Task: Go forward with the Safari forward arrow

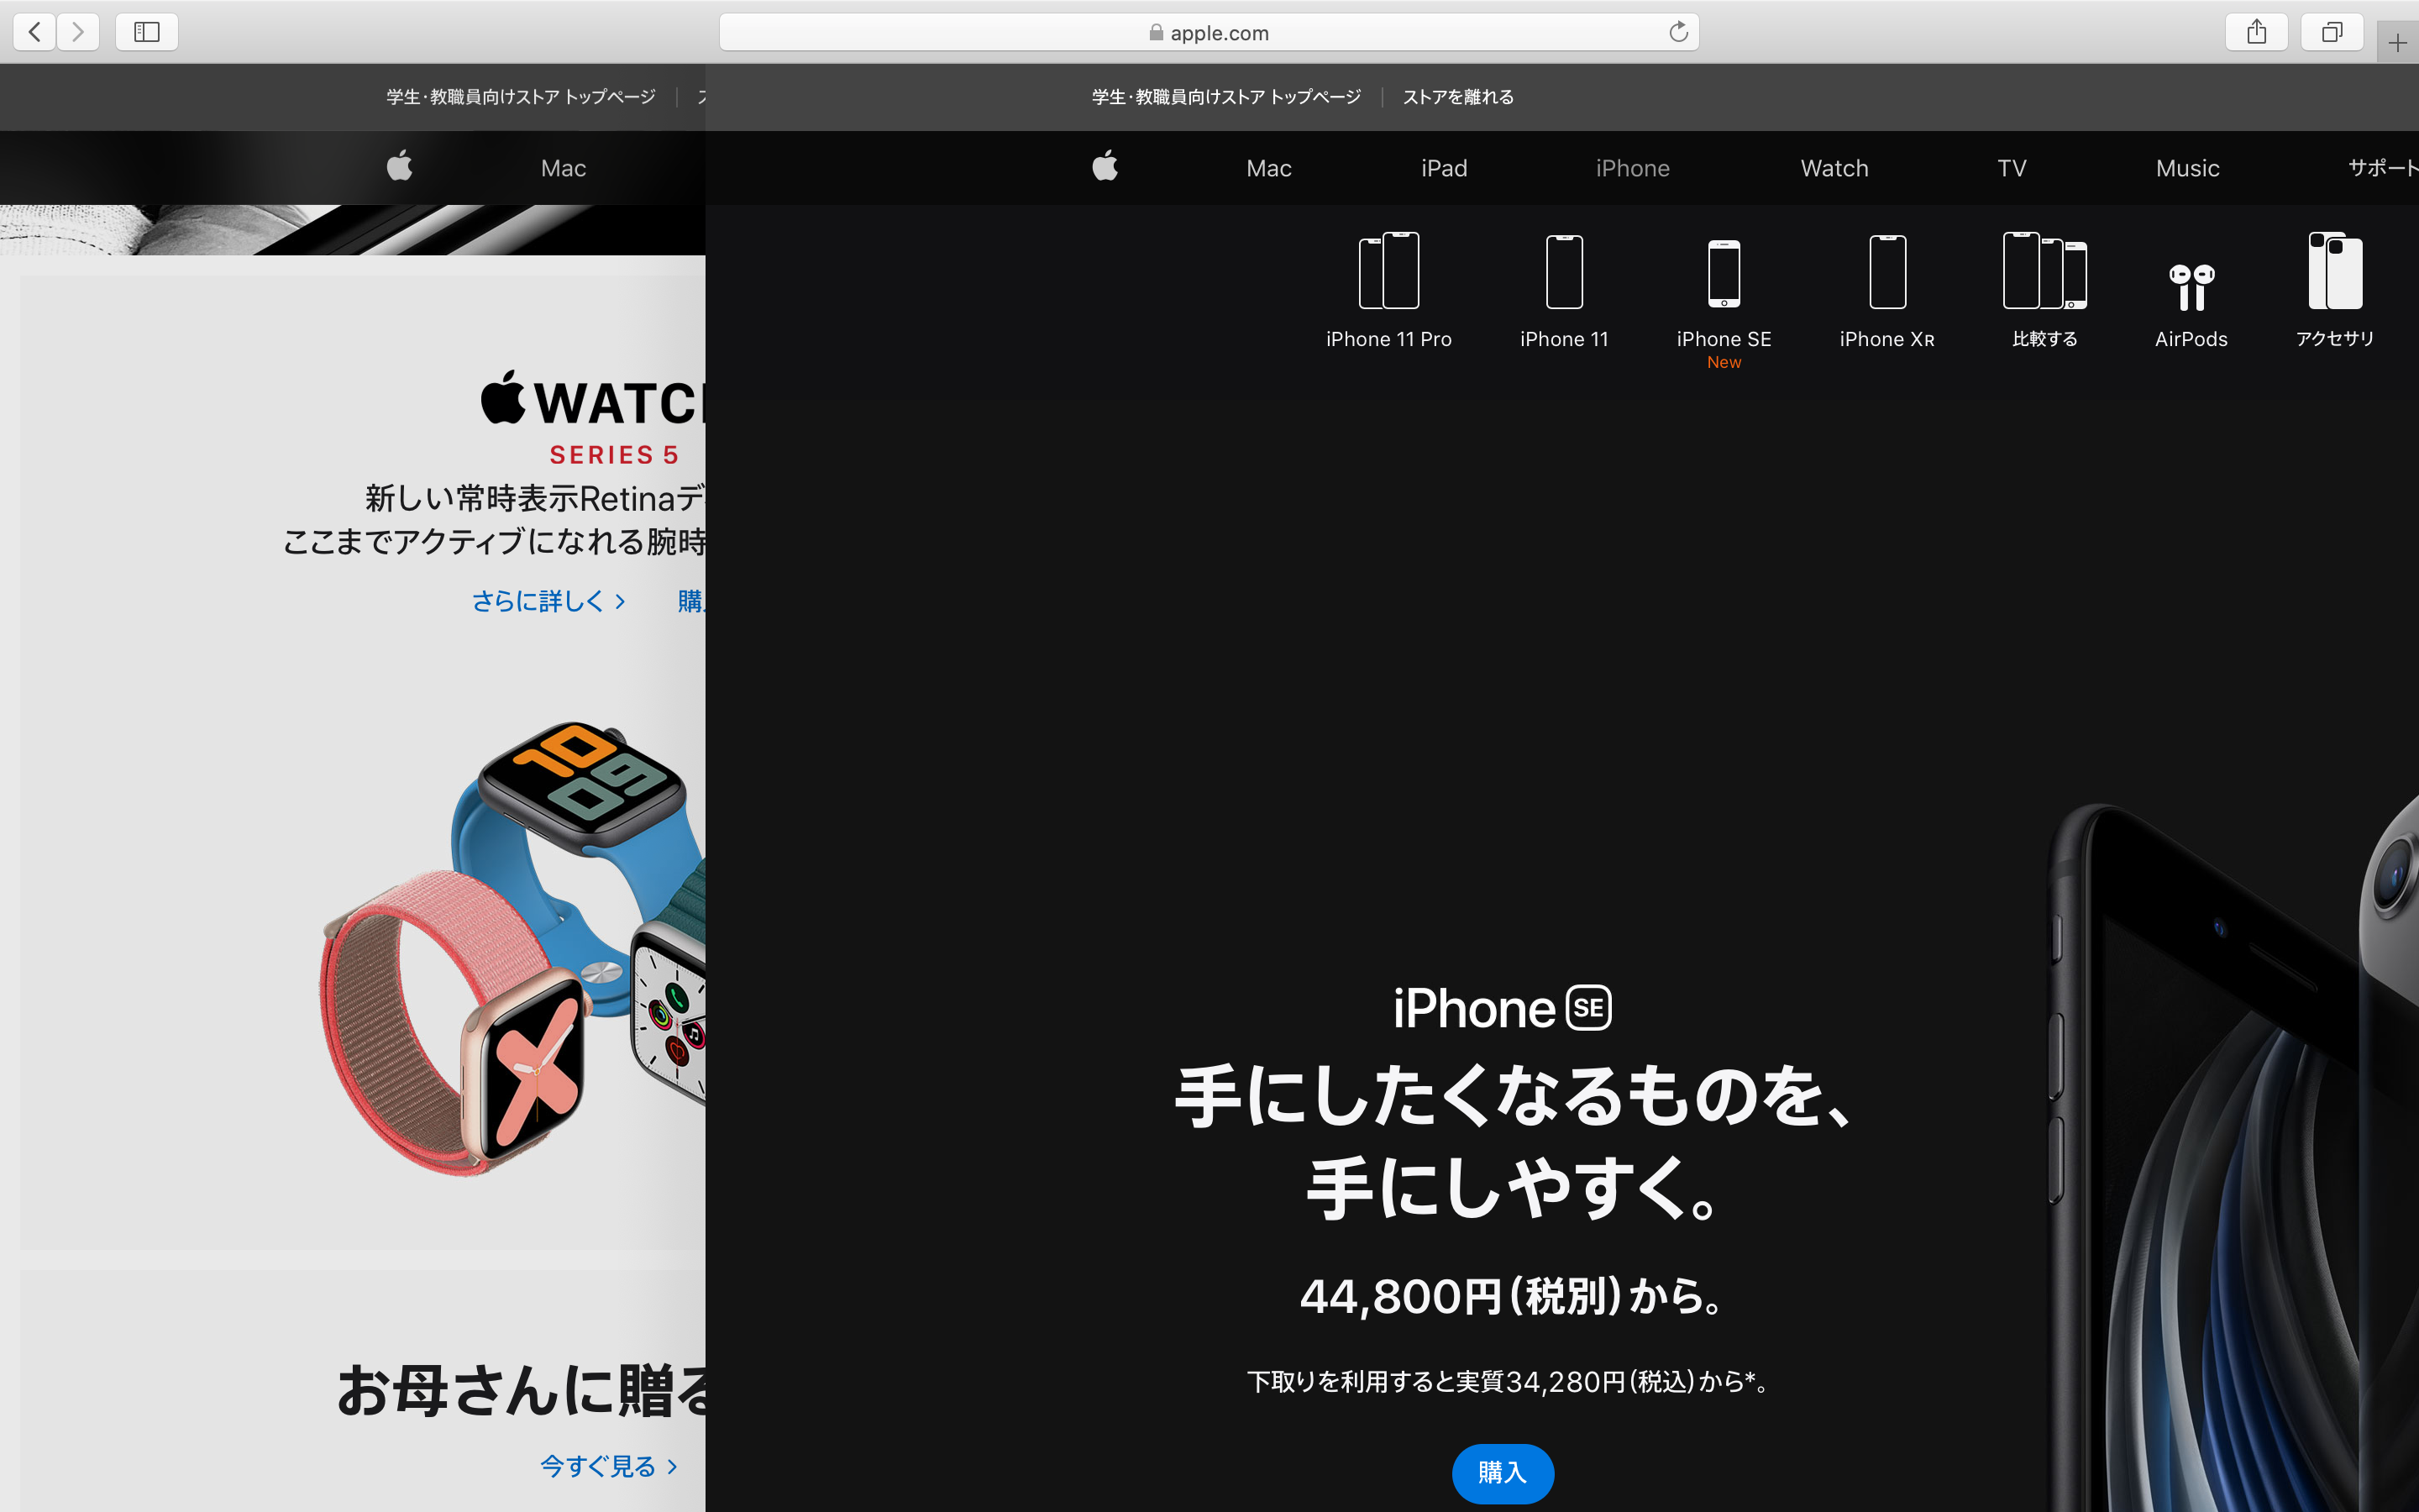Action: [x=78, y=32]
